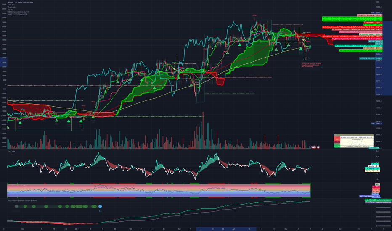
Task: Click the white up arrow annotation below price
Action: 306,58
